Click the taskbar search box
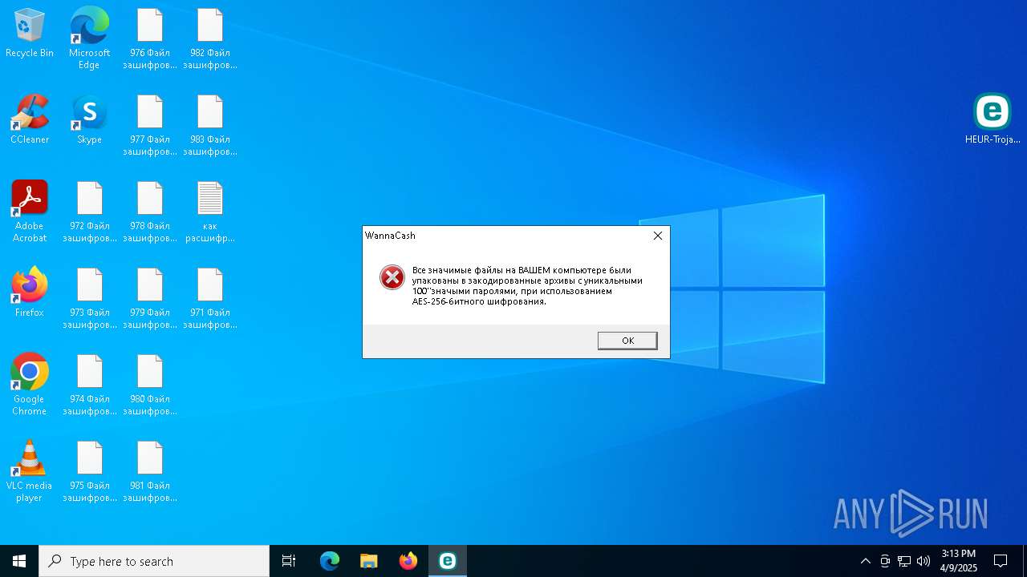The height and width of the screenshot is (577, 1027). coord(154,561)
